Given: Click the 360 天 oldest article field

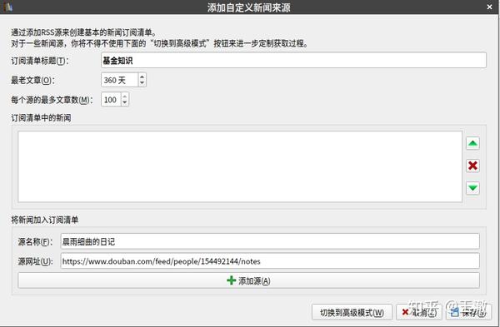Looking at the screenshot, I should [120, 80].
